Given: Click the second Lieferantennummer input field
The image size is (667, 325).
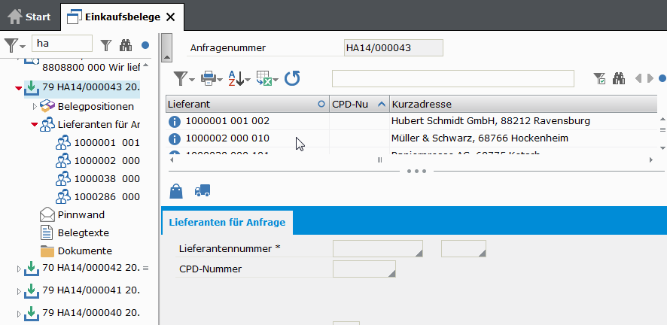Looking at the screenshot, I should coord(464,248).
